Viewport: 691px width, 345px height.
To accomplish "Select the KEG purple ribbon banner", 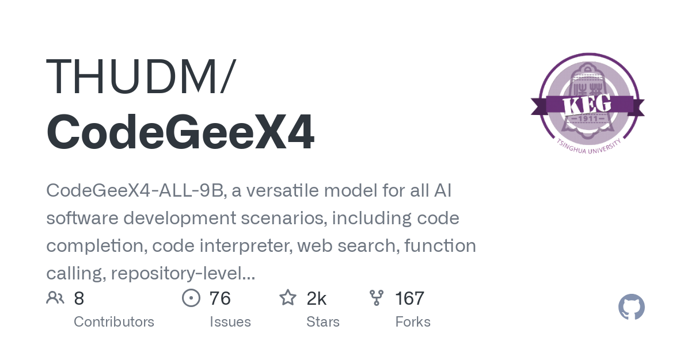I will pos(587,105).
